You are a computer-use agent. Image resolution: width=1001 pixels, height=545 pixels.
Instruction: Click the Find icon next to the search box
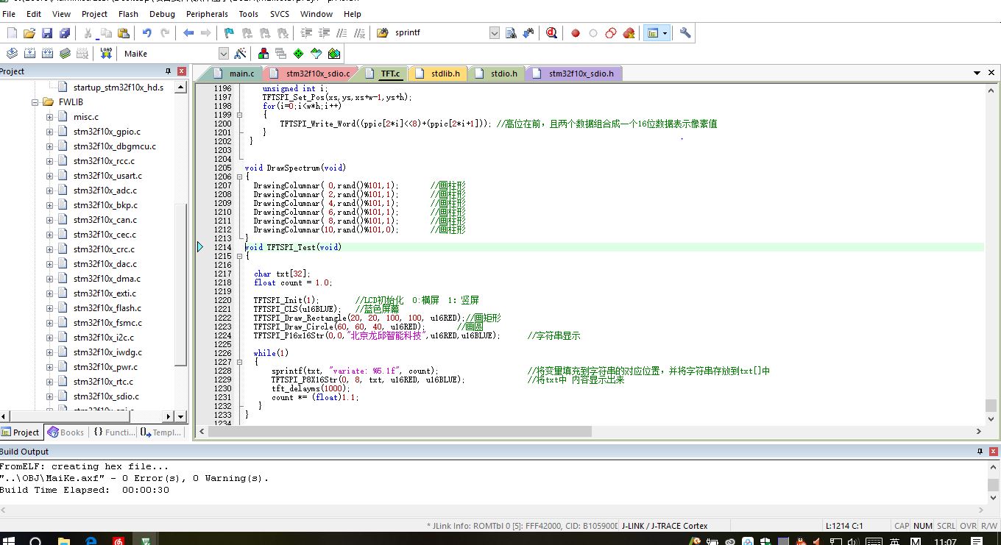[x=511, y=33]
